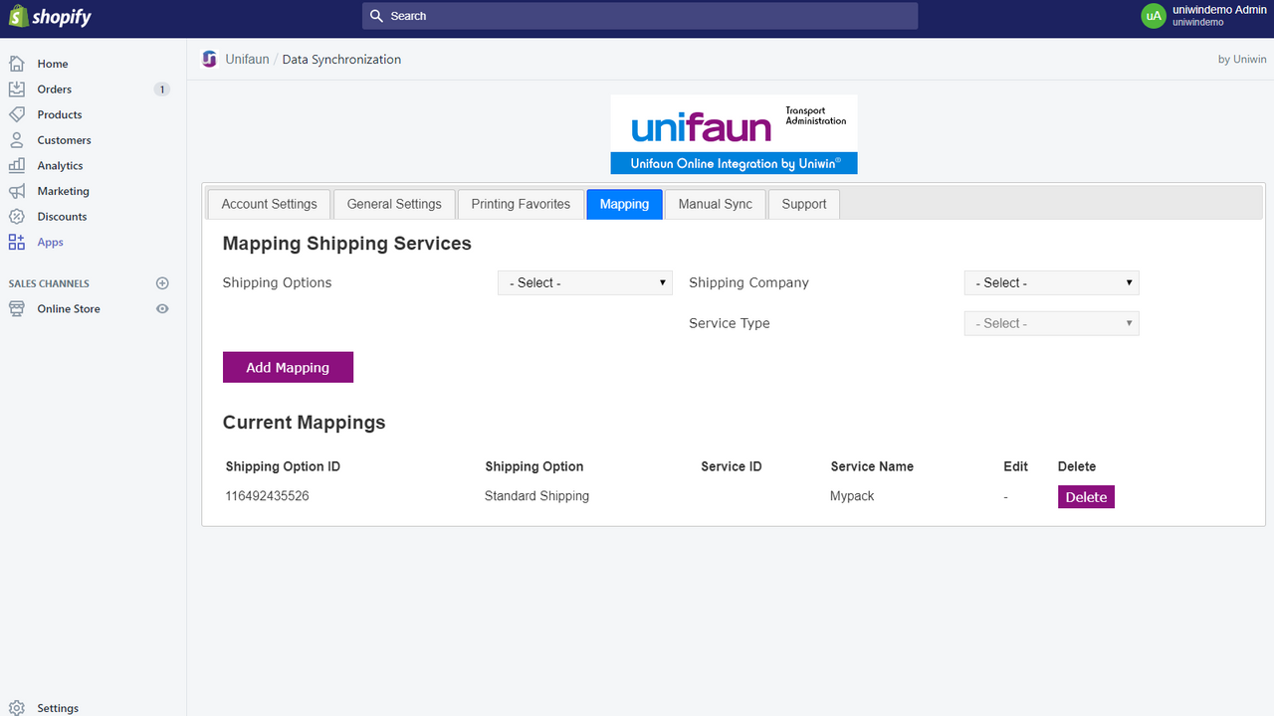1274x716 pixels.
Task: Click the Customers person icon
Action: pos(16,140)
